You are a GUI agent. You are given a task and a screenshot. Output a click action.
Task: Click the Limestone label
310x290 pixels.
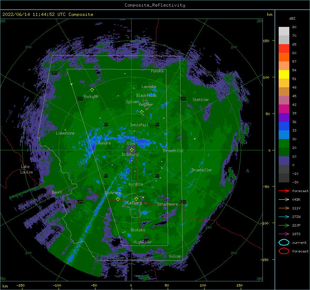click(x=65, y=133)
